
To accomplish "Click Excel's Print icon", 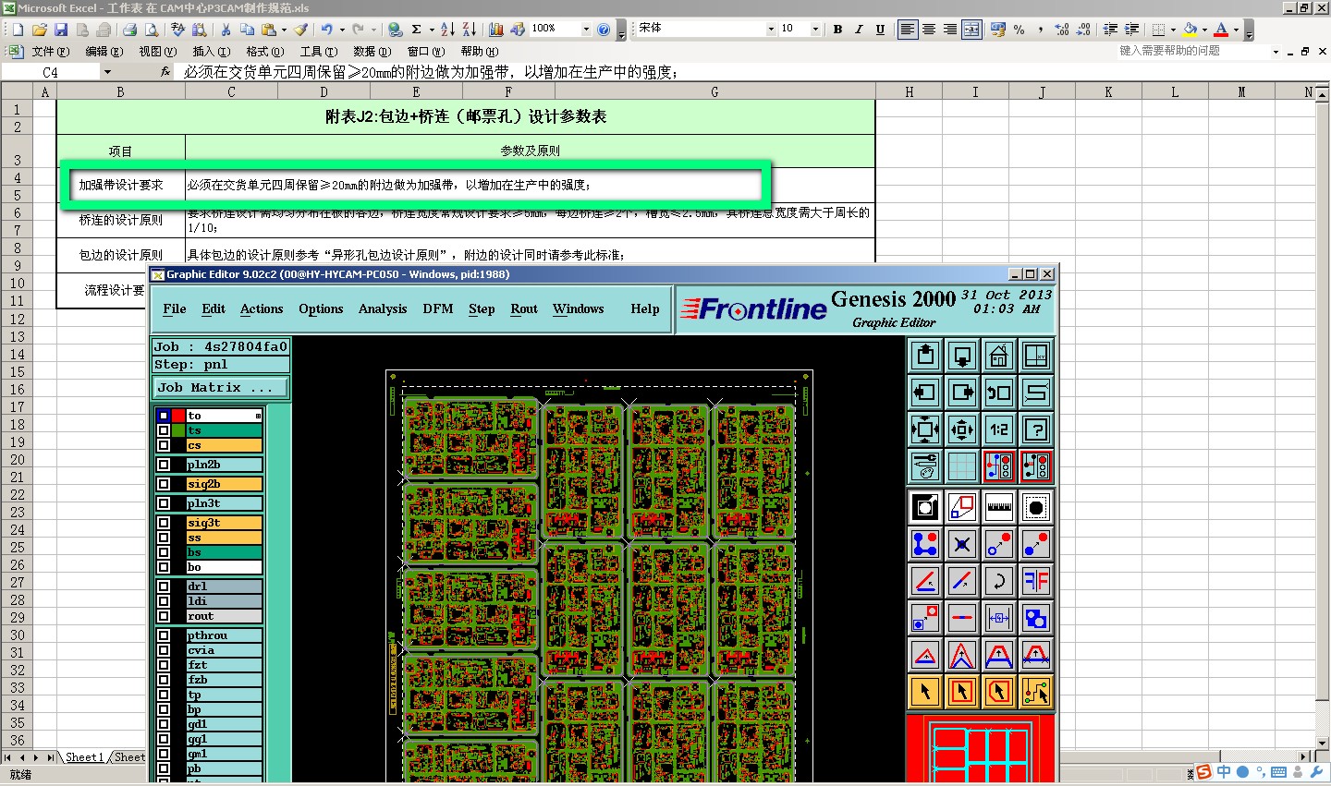I will click(130, 30).
